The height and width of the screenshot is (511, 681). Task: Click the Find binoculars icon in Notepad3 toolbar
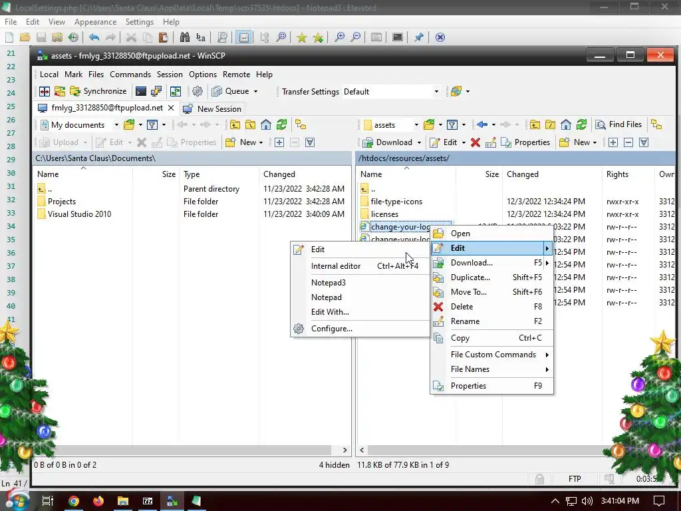185,37
